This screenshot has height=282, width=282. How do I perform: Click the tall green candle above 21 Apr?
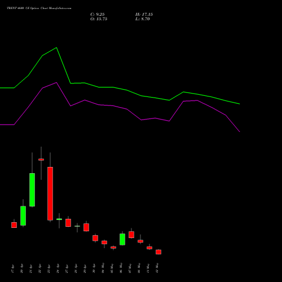[32, 190]
